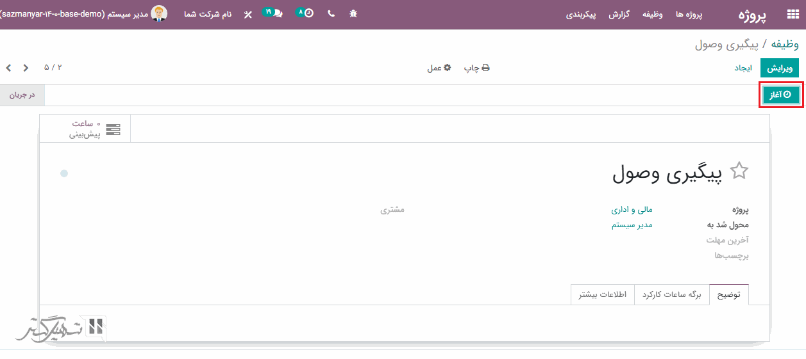
Task: Toggle the kanban state dot
Action: pos(64,173)
